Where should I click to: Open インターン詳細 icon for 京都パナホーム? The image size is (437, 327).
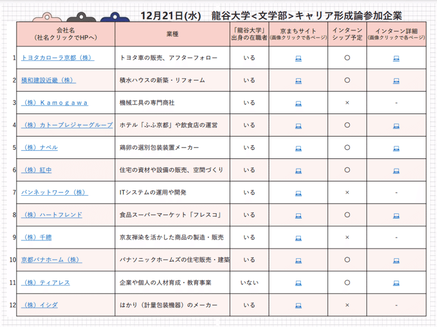pos(396,260)
